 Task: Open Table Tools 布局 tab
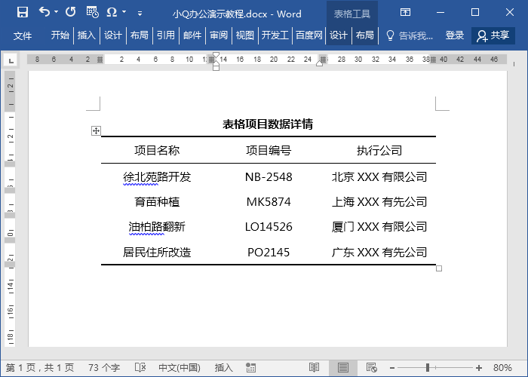click(364, 35)
